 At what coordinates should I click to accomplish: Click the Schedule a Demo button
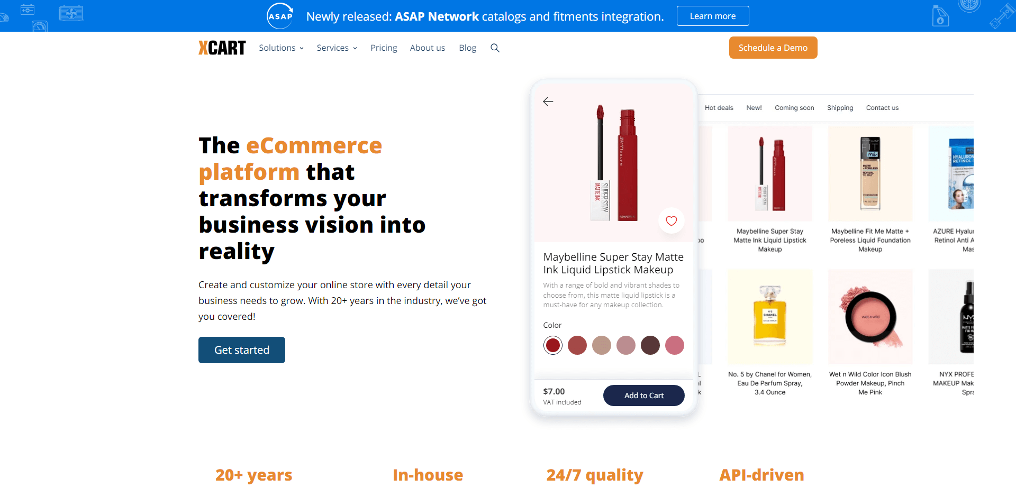(x=773, y=48)
